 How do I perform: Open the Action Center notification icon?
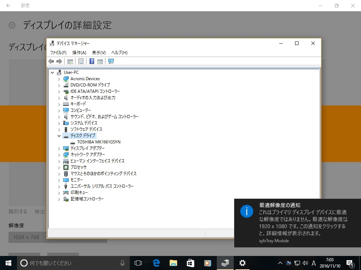point(350,263)
